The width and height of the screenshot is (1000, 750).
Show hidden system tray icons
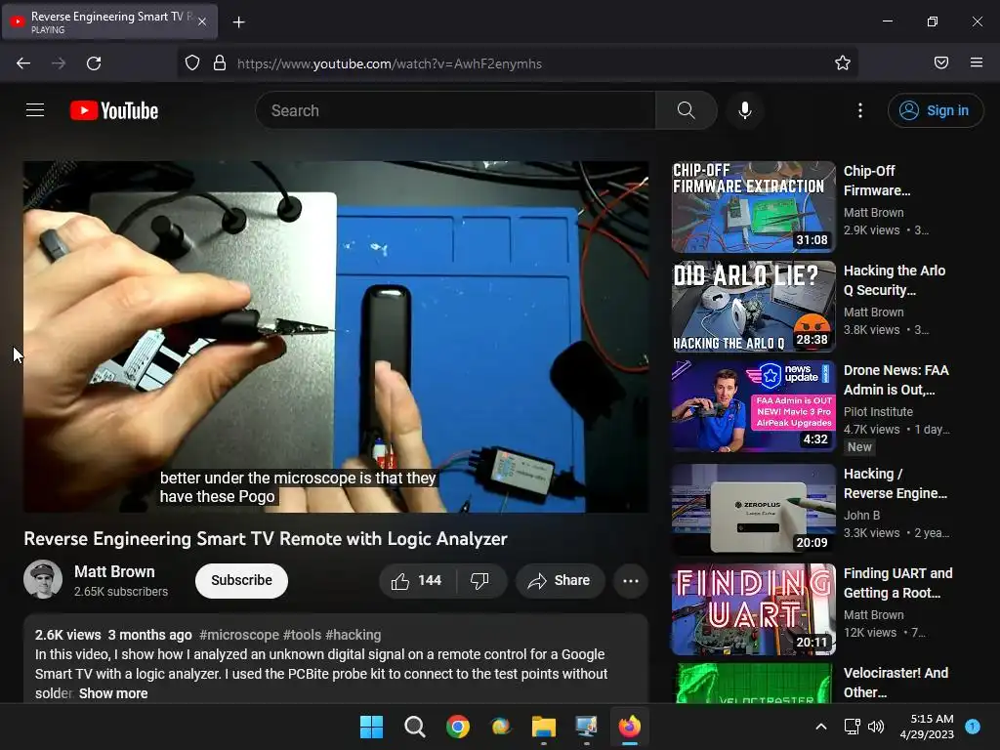pos(821,727)
